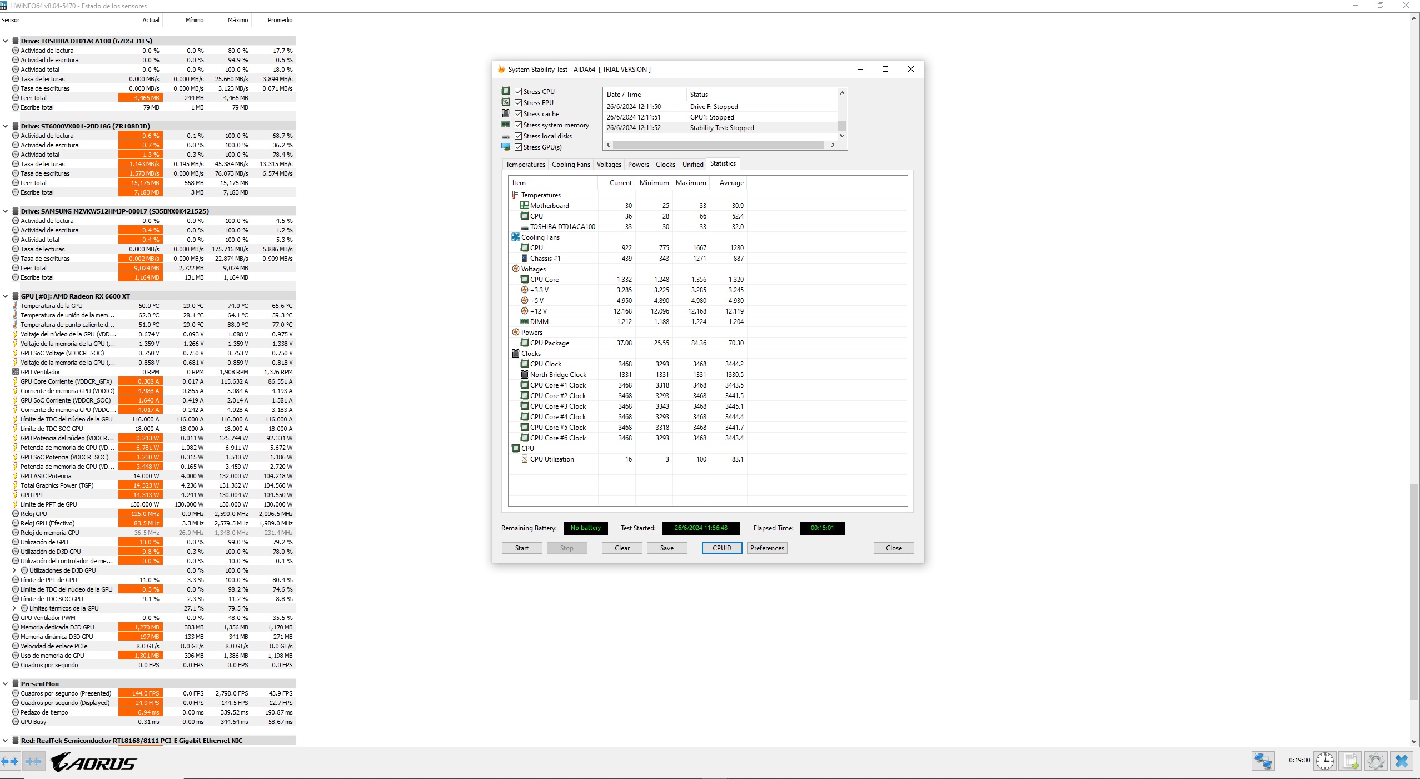Click the Clear button
Viewport: 1420px width, 779px height.
[x=622, y=548]
